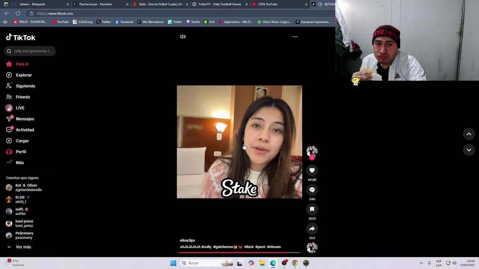Open Windows Start menu
Viewport: 479px width, 269px height.
pyautogui.click(x=173, y=263)
